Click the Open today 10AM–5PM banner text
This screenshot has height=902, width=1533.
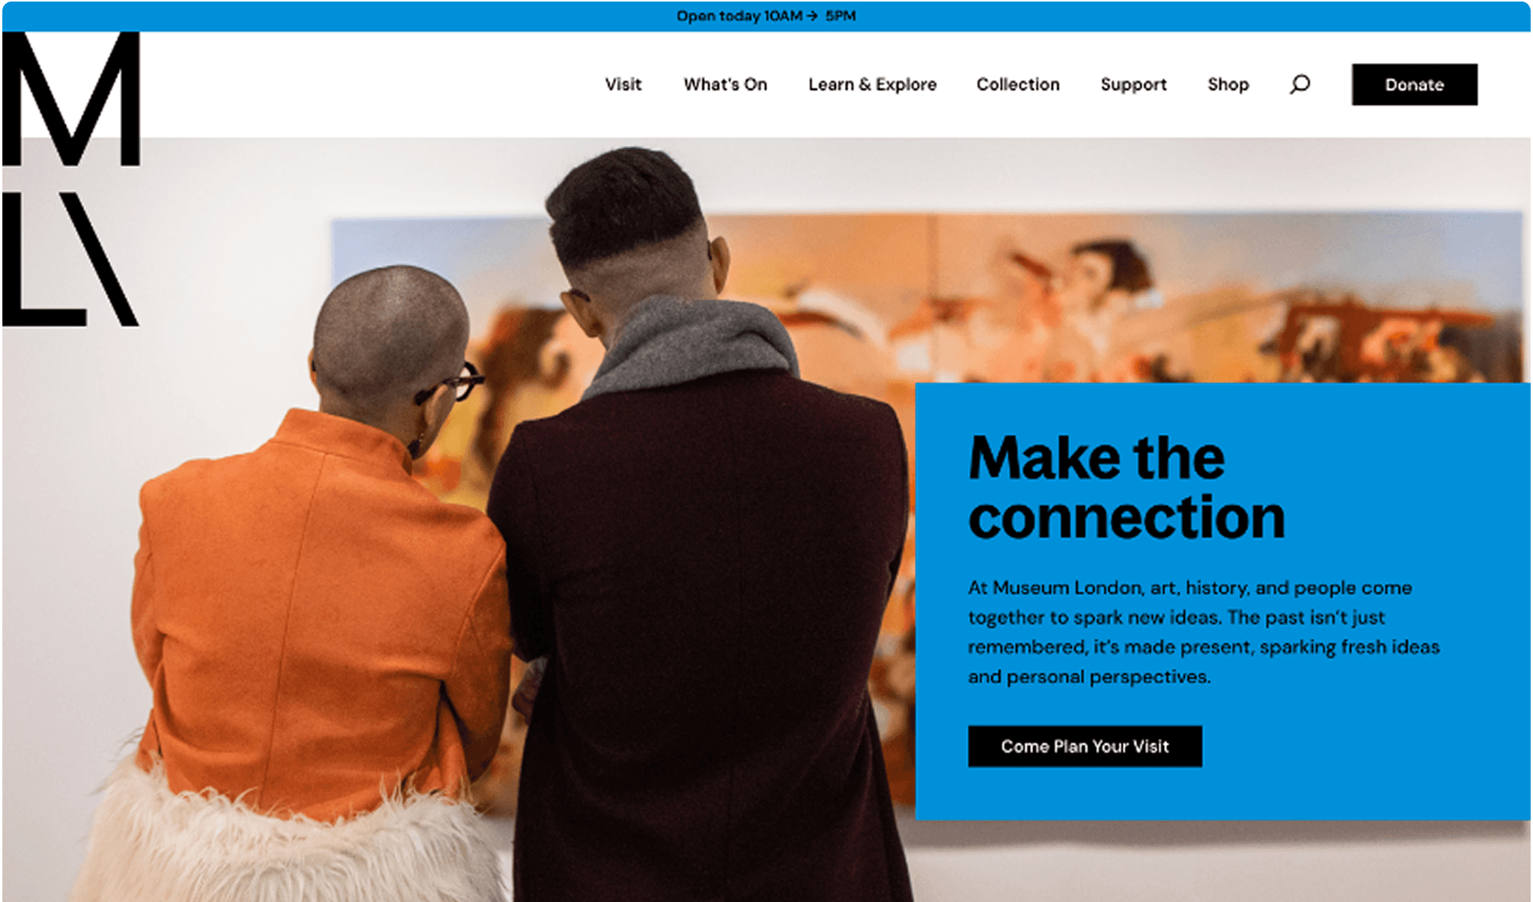[766, 16]
